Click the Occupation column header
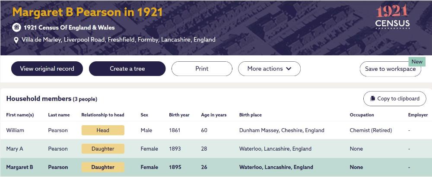 (362, 115)
